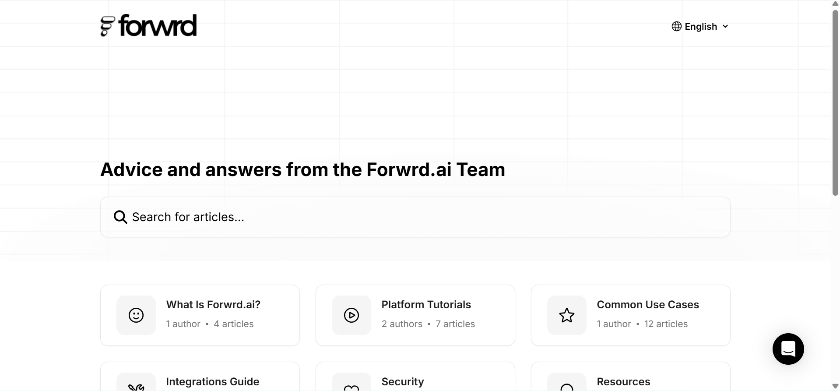Click the globe language icon
Viewport: 840px width, 391px height.
click(x=676, y=26)
